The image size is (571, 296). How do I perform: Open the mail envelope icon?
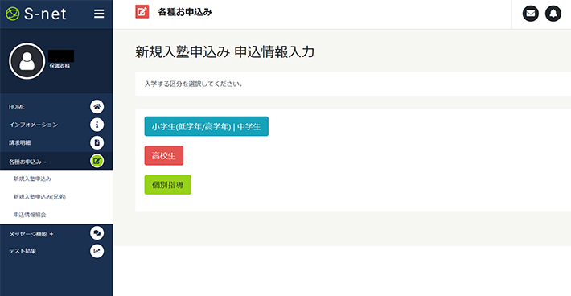click(x=531, y=14)
